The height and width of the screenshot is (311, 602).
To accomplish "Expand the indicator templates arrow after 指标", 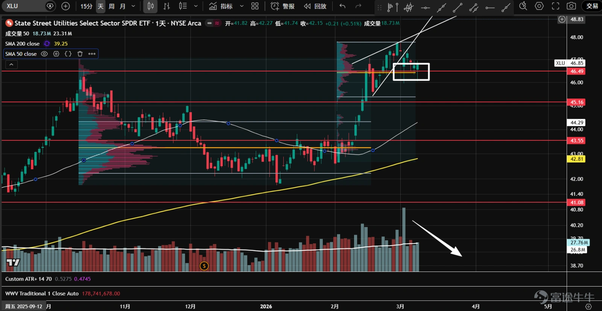I will click(x=242, y=6).
